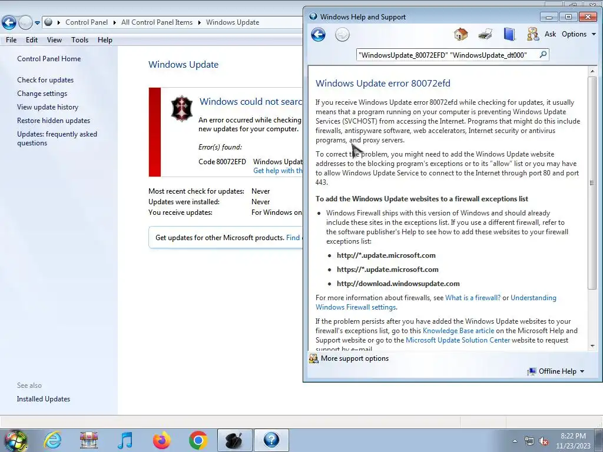
Task: Click error Code 80072EFD text
Action: pos(222,162)
